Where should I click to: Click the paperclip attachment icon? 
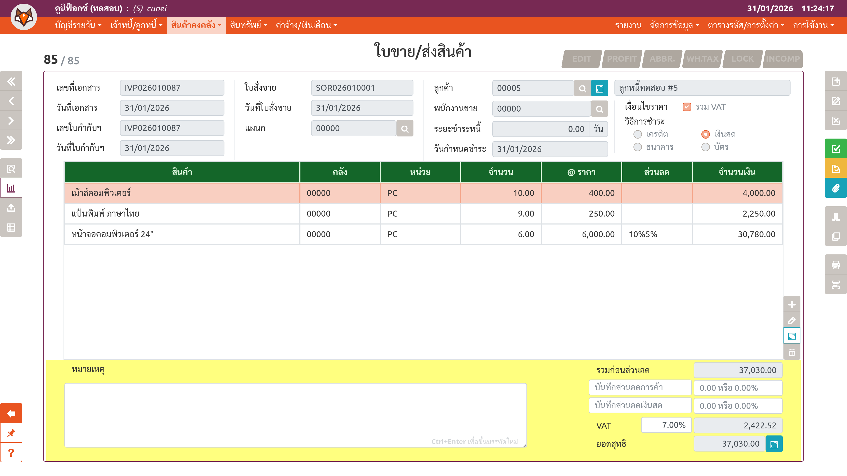(836, 188)
